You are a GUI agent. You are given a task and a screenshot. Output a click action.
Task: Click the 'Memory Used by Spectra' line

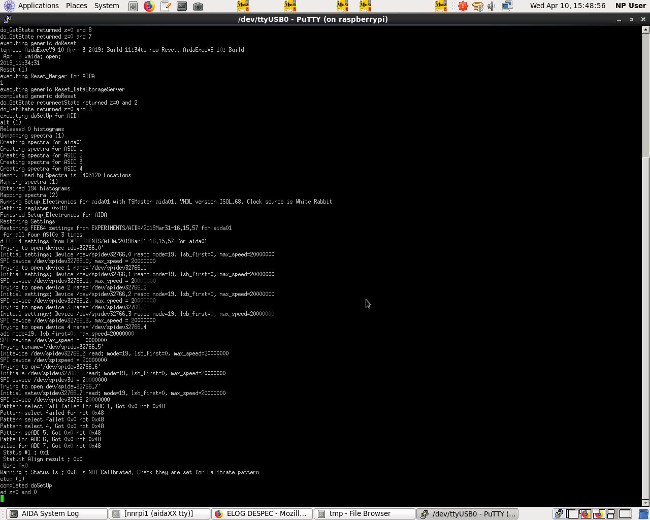(x=66, y=175)
